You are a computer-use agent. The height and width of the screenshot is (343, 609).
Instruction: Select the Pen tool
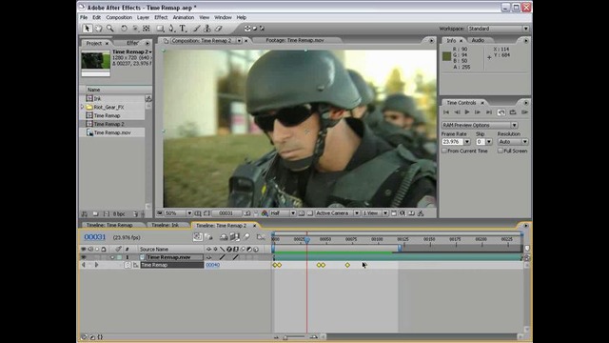coord(171,29)
